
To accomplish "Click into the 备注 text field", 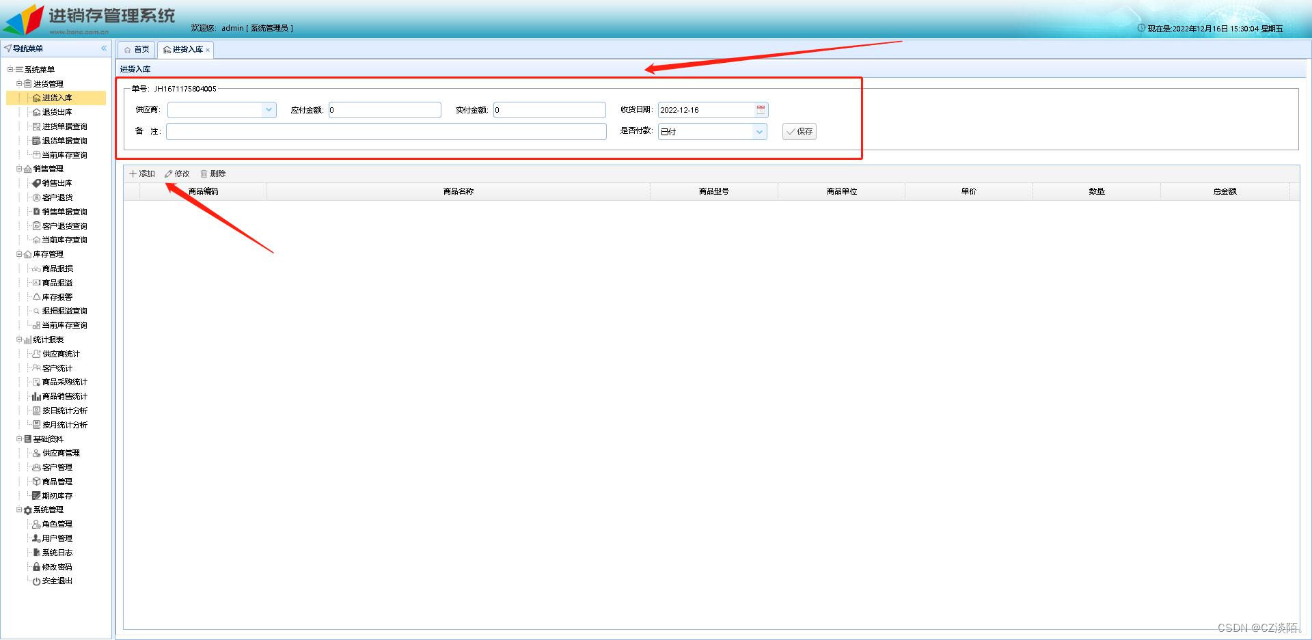I will [x=386, y=132].
